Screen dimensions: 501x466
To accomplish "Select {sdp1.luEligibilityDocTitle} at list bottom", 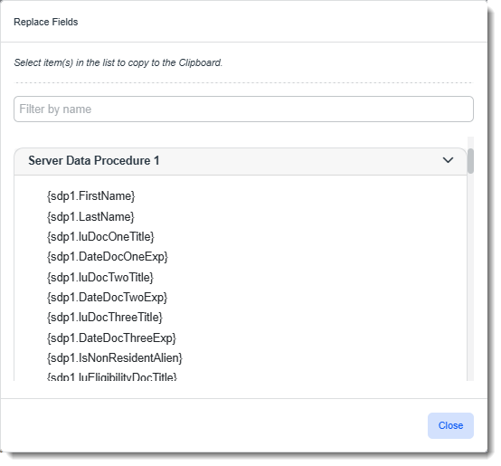I will (x=112, y=376).
